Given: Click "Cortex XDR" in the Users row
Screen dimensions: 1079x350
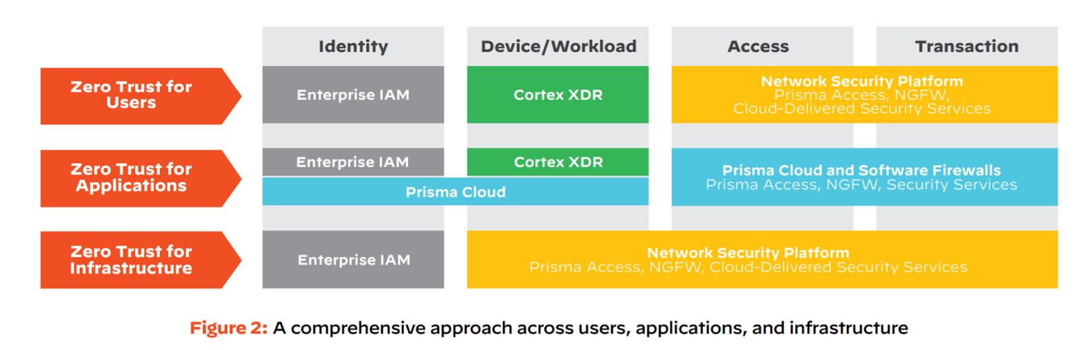Looking at the screenshot, I should point(558,95).
